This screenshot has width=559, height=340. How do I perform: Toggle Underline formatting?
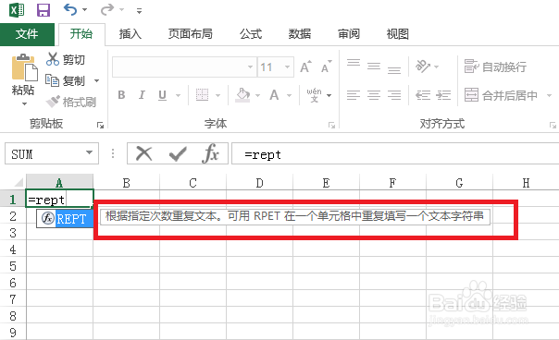click(x=163, y=95)
